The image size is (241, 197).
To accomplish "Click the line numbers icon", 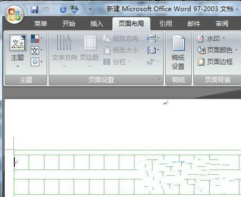I will click(153, 50).
